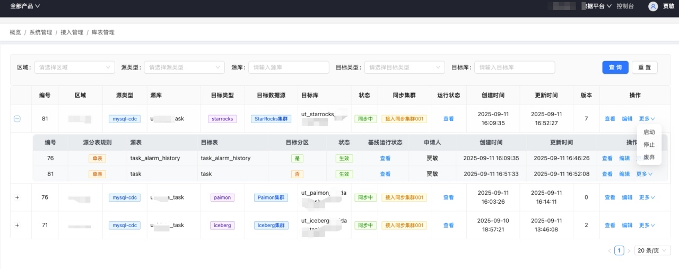Select 启动 from the 更多 menu

coord(649,132)
